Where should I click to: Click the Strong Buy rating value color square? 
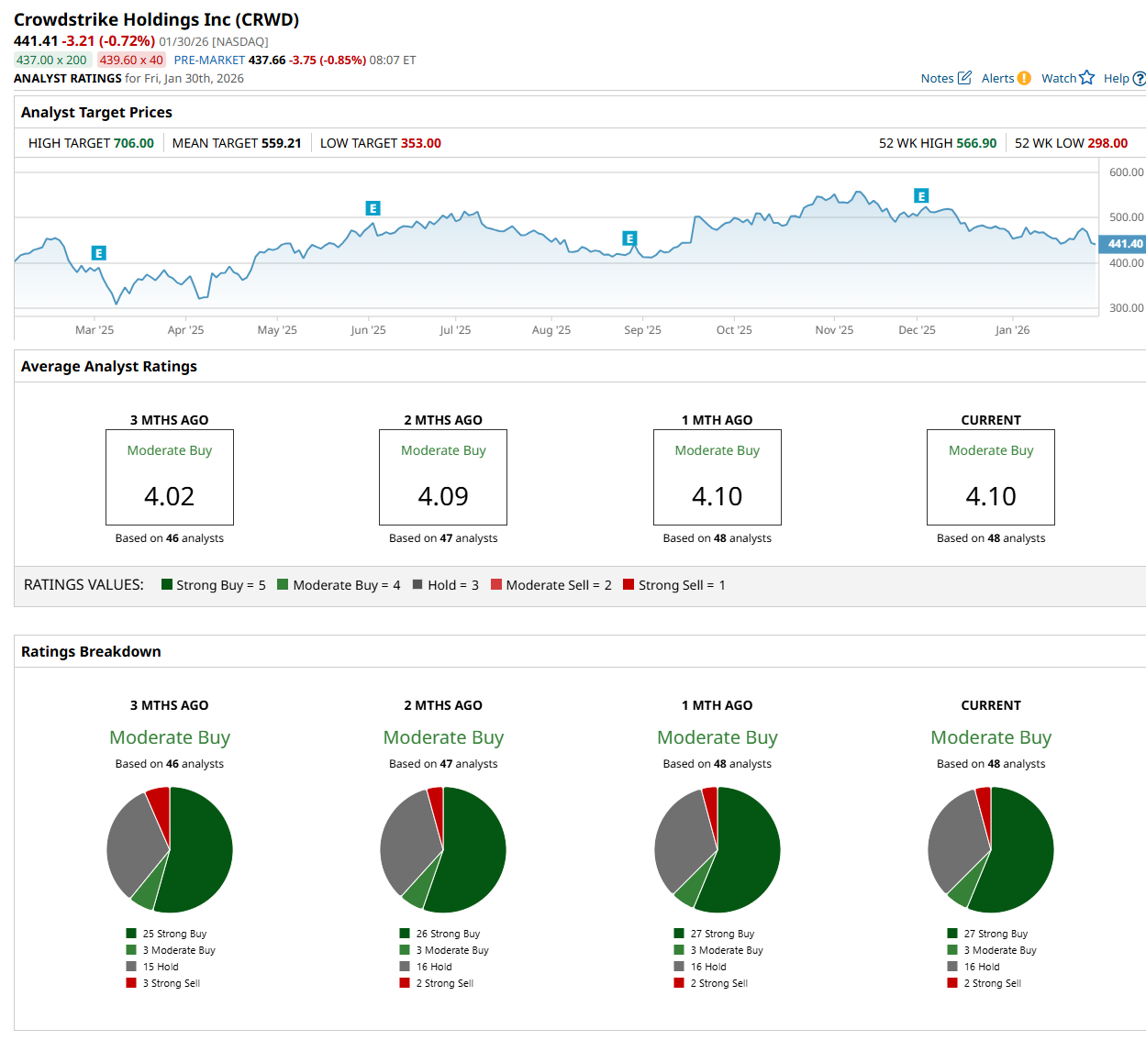[167, 584]
